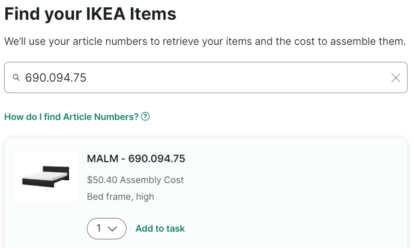Focus the article number search field
The image size is (414, 248).
coord(230,78)
